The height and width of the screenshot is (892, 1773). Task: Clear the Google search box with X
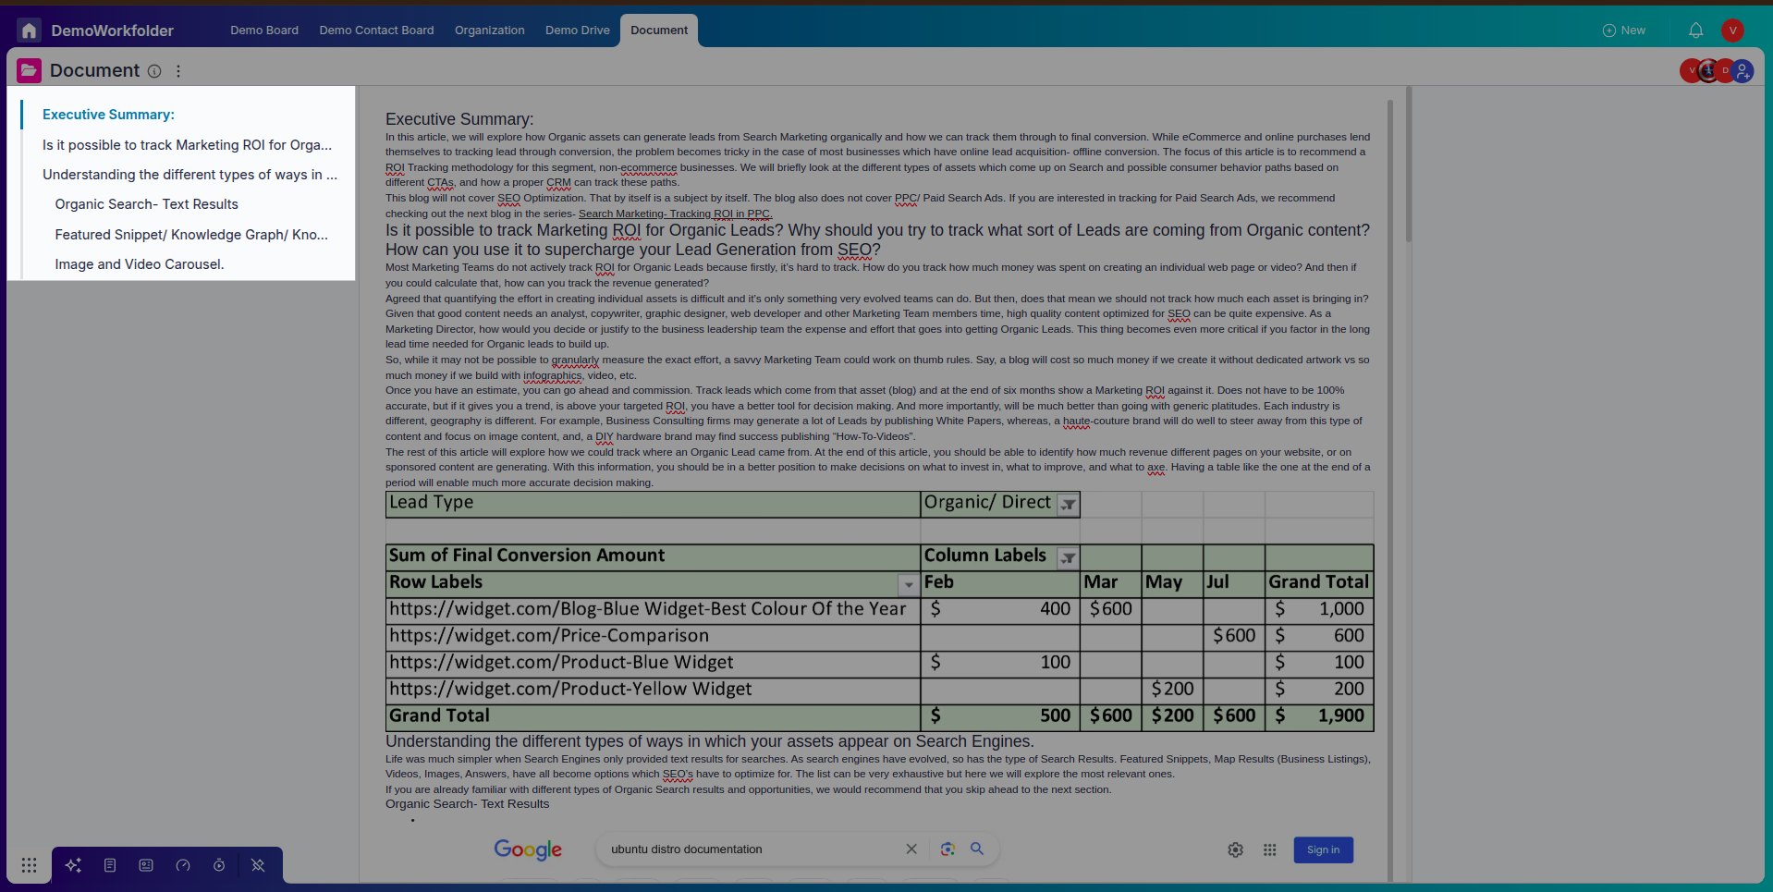911,849
